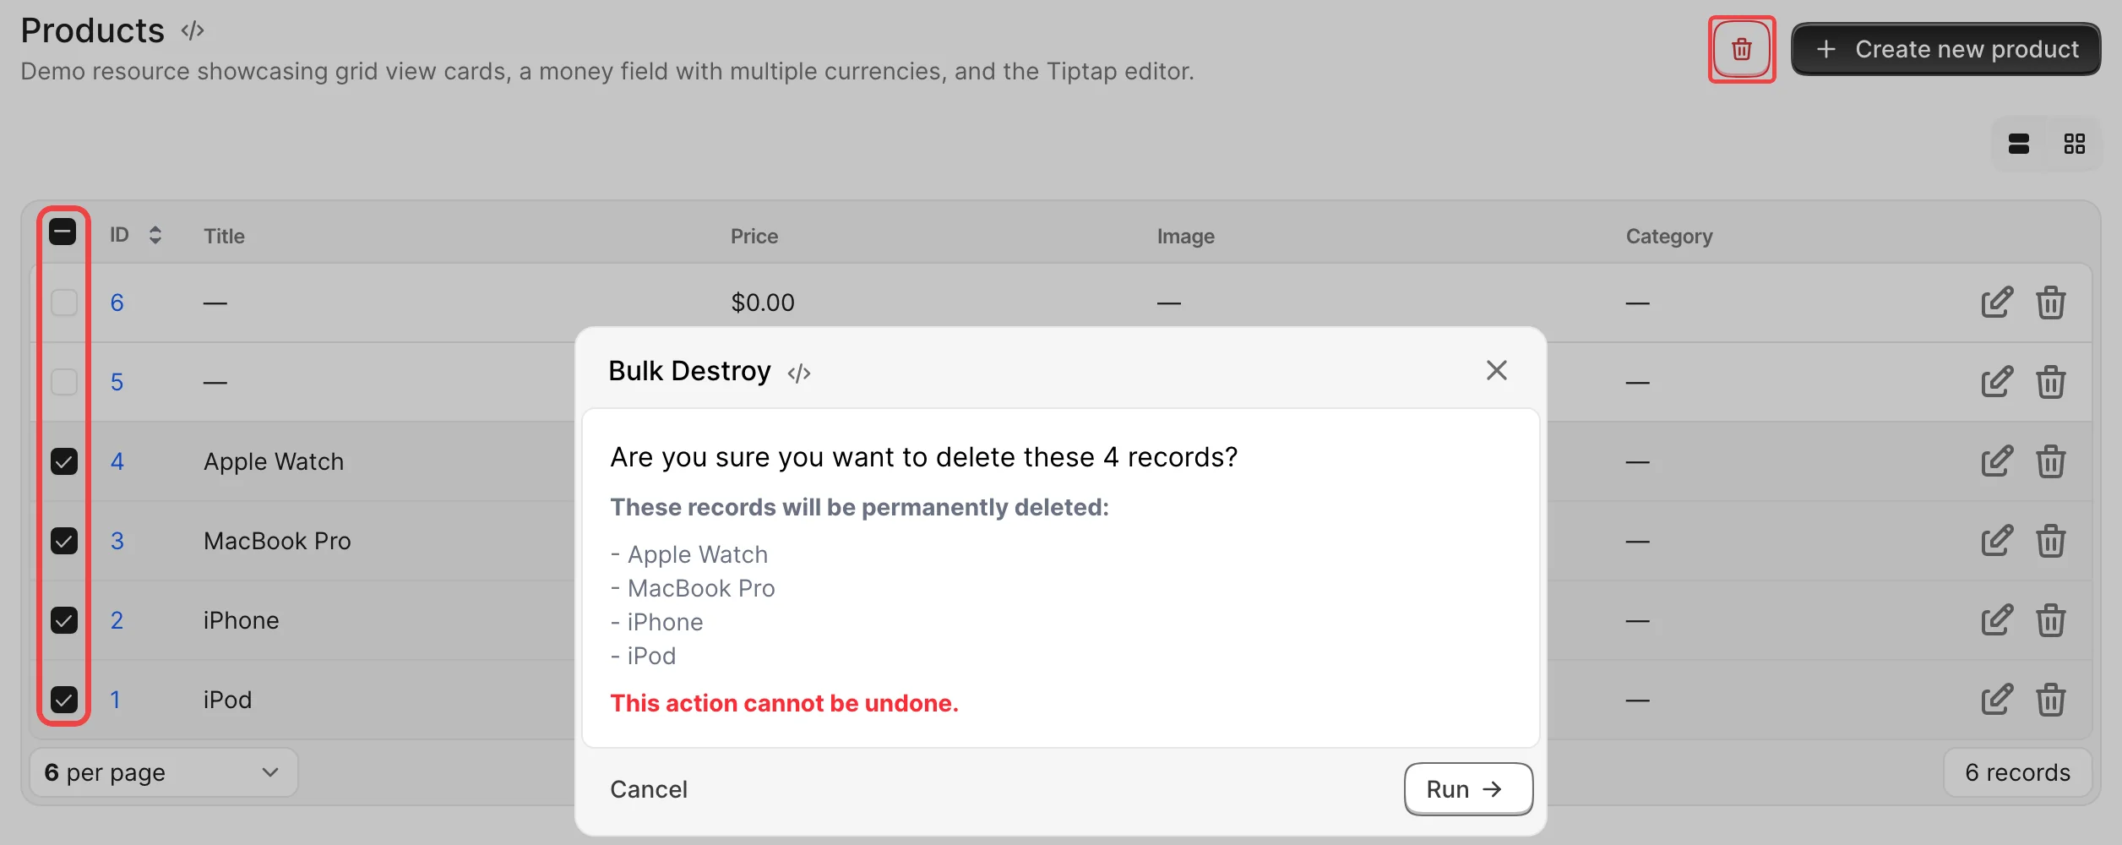Sort the table by the ID column arrows
This screenshot has width=2122, height=845.
[155, 235]
